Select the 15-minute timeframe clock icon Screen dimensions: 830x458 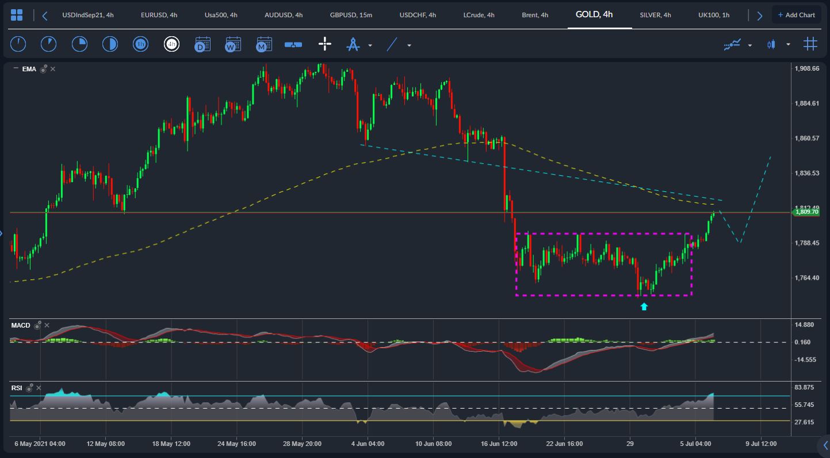(x=79, y=44)
